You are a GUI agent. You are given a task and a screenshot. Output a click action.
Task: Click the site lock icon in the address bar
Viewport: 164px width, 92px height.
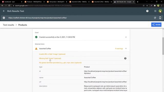point(13,6)
